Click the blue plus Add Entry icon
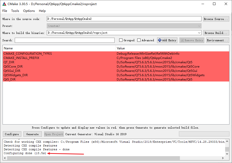The height and width of the screenshot is (163, 232). pyautogui.click(x=160, y=40)
